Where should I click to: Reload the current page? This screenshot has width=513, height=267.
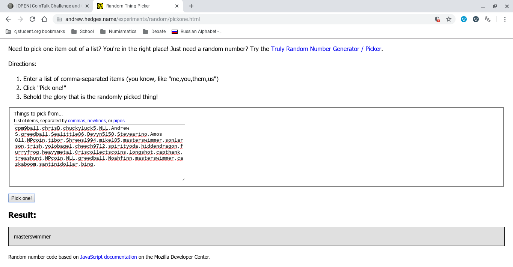tap(32, 19)
